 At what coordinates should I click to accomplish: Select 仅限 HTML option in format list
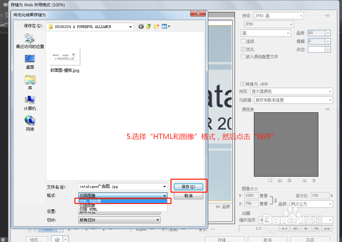123,209
